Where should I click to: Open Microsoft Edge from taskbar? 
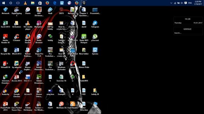tap(55, 3)
